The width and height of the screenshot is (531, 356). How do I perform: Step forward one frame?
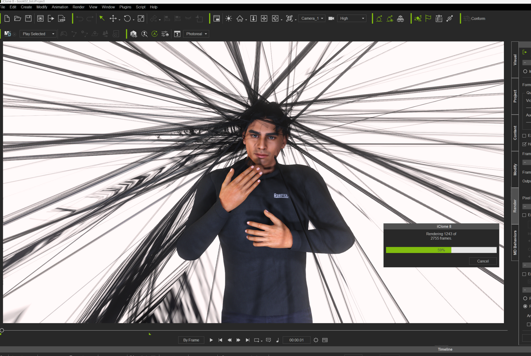coord(238,340)
